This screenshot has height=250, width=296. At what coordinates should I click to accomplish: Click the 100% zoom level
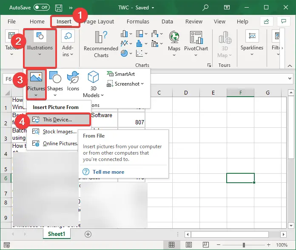point(282,245)
